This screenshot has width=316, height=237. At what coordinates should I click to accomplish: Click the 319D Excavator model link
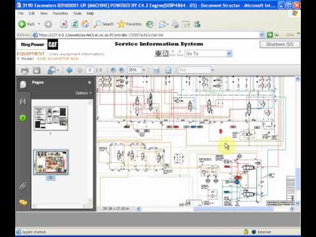[x=57, y=59]
